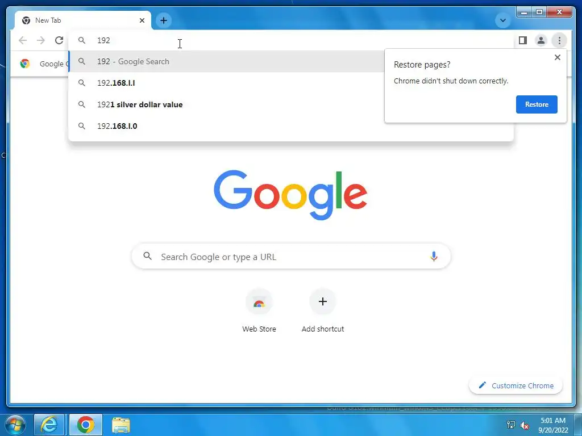This screenshot has height=436, width=582.
Task: Click the search icon beside 192.168.l.l suggestion
Action: (x=82, y=83)
